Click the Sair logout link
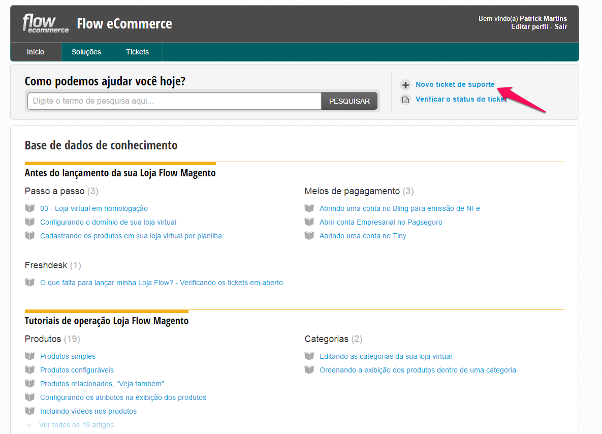This screenshot has height=434, width=602. [560, 26]
